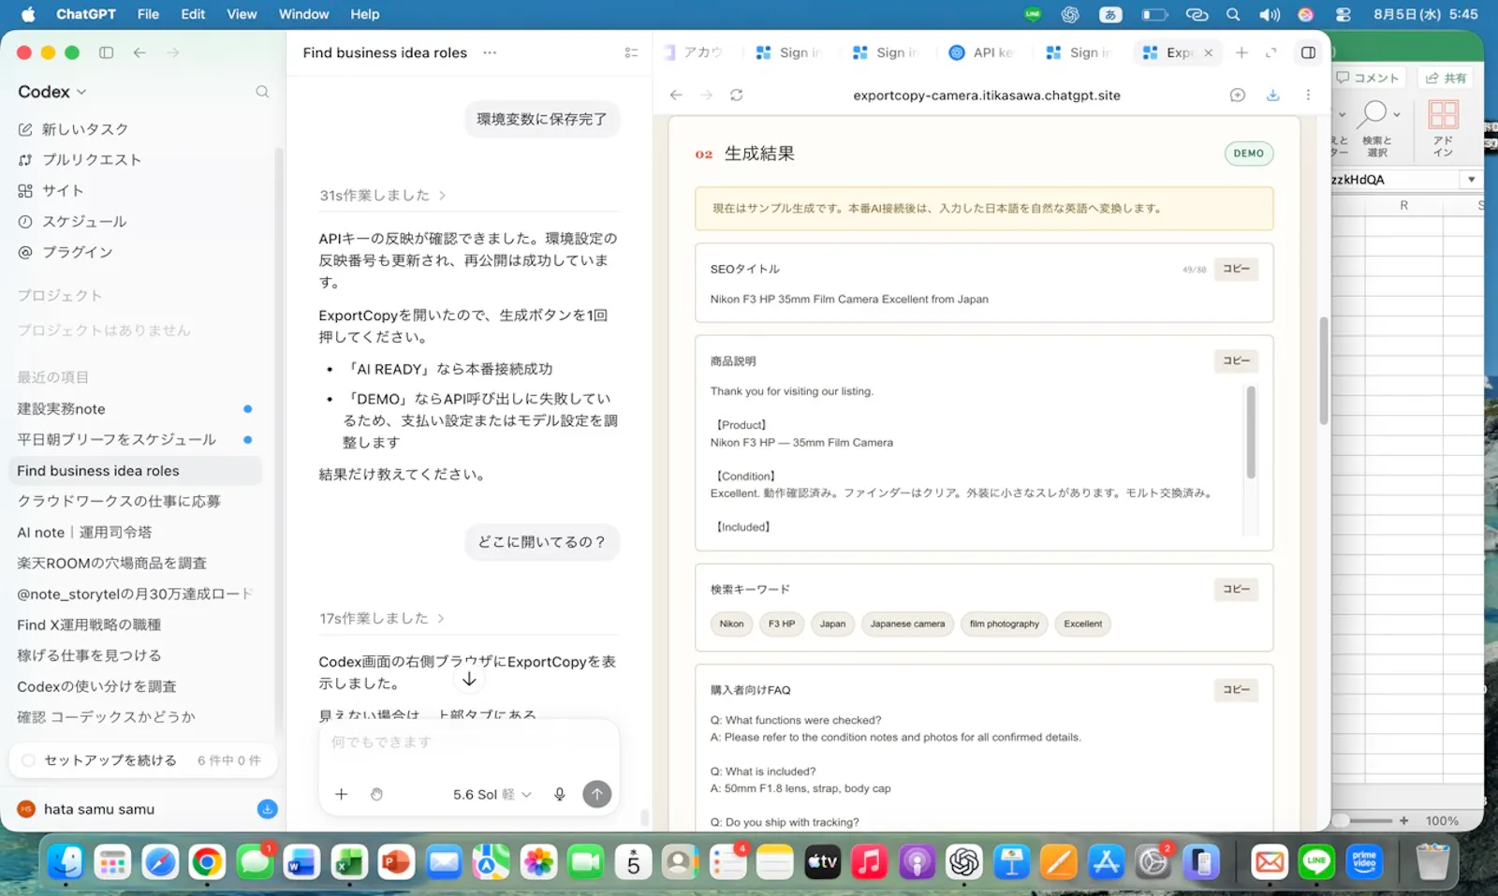Close the Exp browser tab
The width and height of the screenshot is (1498, 896).
[x=1208, y=52]
